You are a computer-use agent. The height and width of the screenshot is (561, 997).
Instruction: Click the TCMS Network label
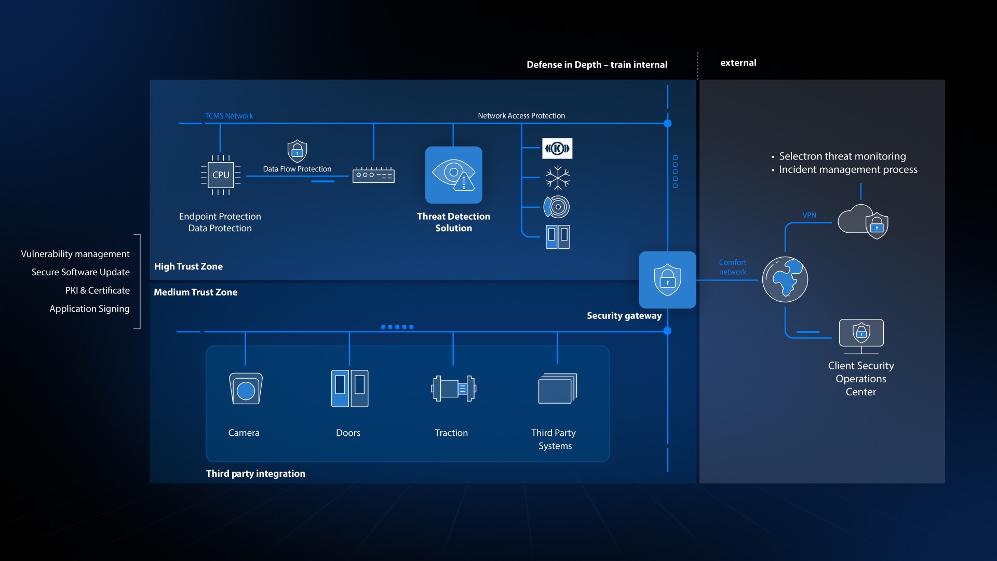click(228, 116)
